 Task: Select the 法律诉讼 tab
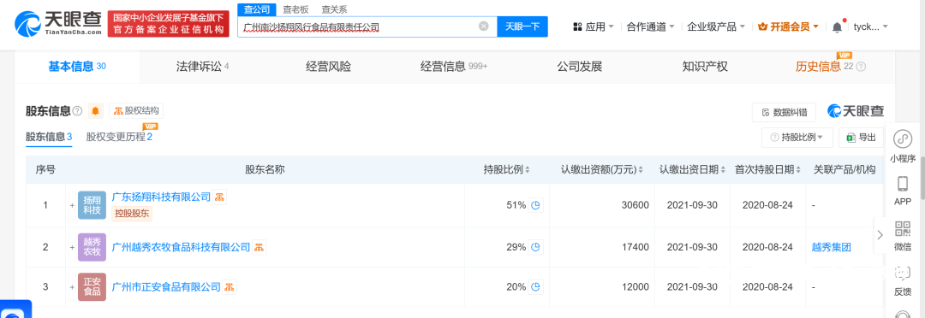click(x=202, y=67)
